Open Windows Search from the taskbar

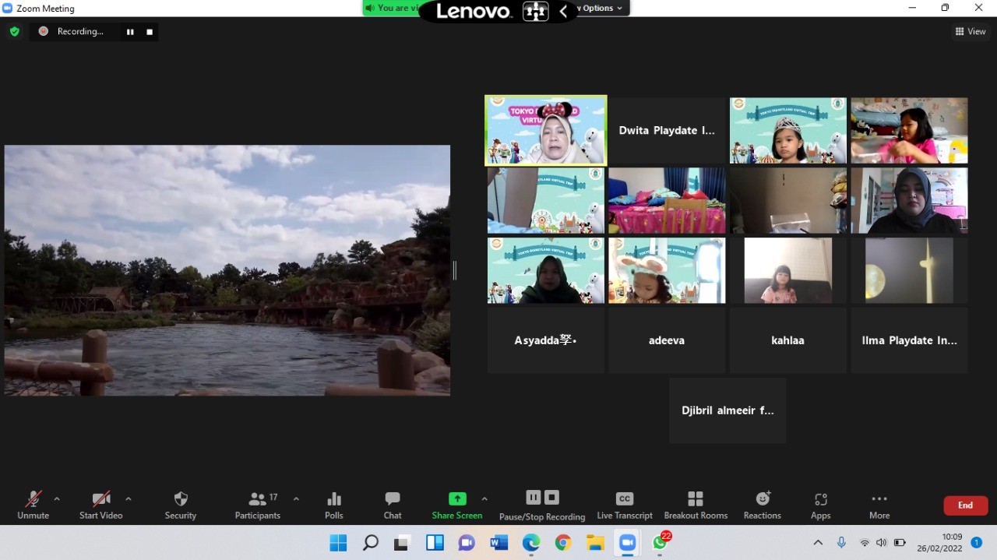[x=371, y=543]
